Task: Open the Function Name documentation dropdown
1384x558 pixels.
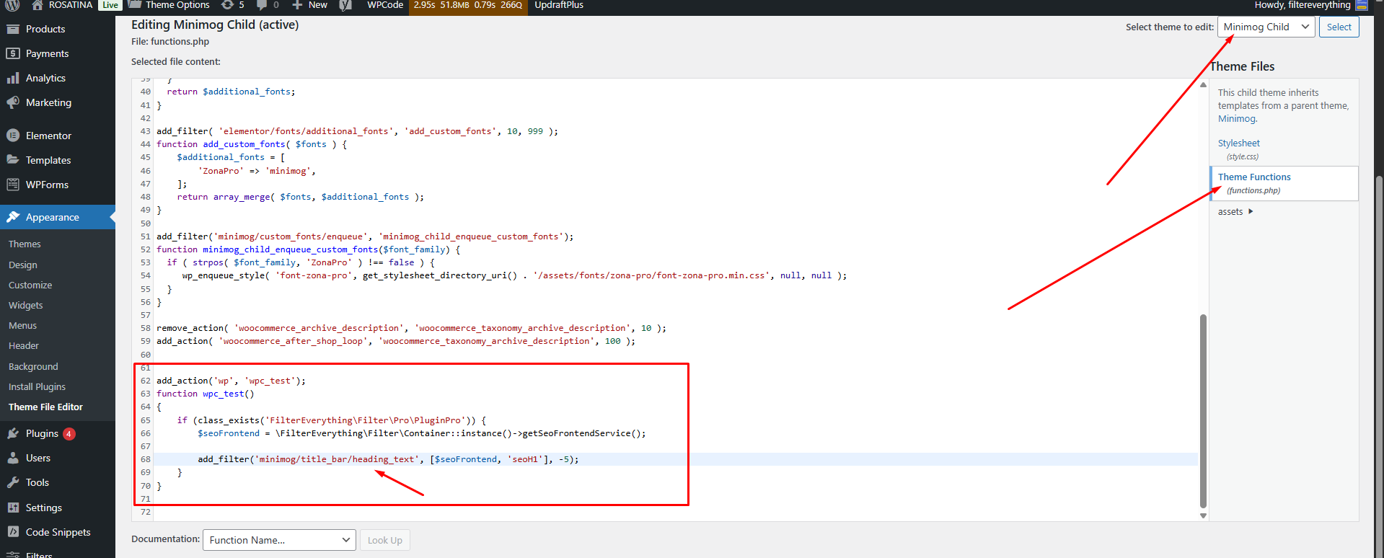Action: (x=279, y=540)
